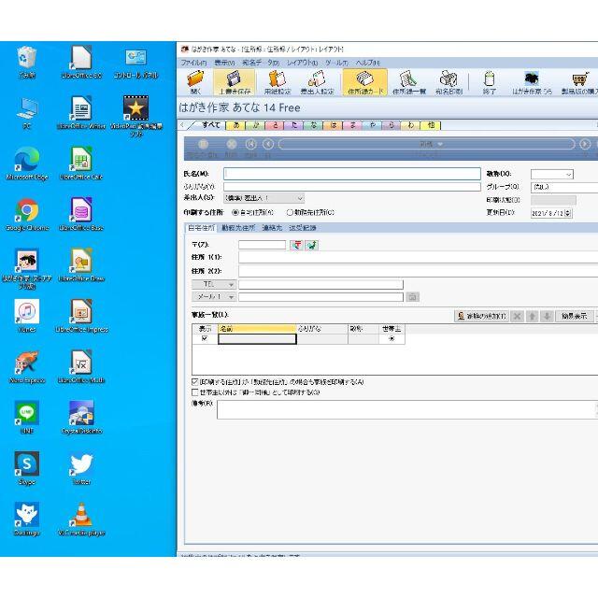Click the 製品版の購入 shopping cart icon
This screenshot has width=598, height=598.
579,81
